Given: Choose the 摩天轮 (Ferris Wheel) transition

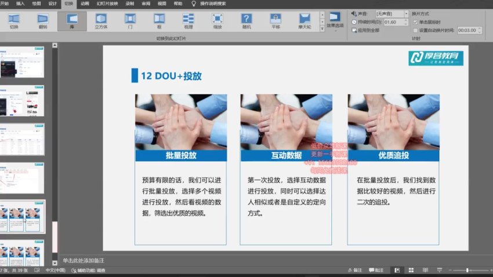Looking at the screenshot, I should click(304, 21).
